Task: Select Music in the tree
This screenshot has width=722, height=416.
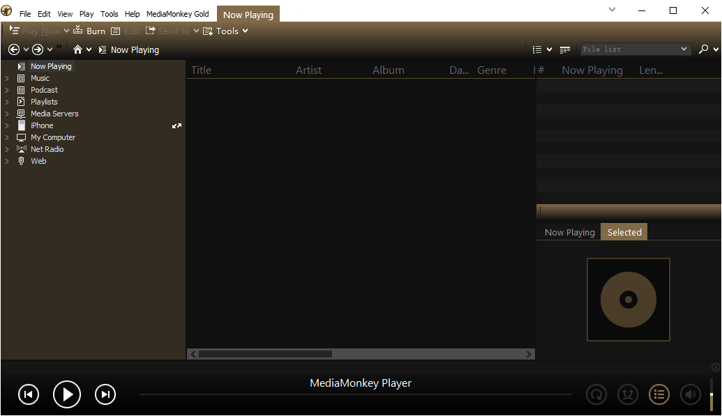Action: coord(40,78)
